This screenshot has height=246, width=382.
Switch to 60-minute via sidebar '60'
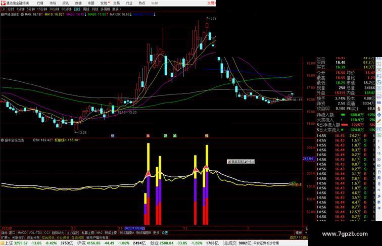tap(379, 166)
